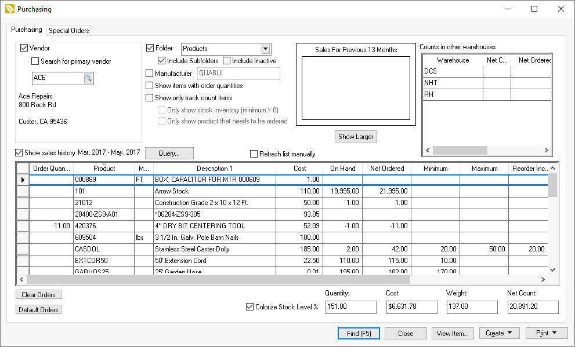The height and width of the screenshot is (347, 575).
Task: Click the product grid vertical scrollbar thumb
Action: (x=552, y=185)
